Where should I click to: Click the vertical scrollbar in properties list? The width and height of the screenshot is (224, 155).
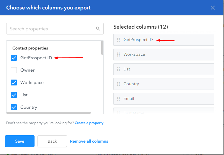(x=102, y=48)
